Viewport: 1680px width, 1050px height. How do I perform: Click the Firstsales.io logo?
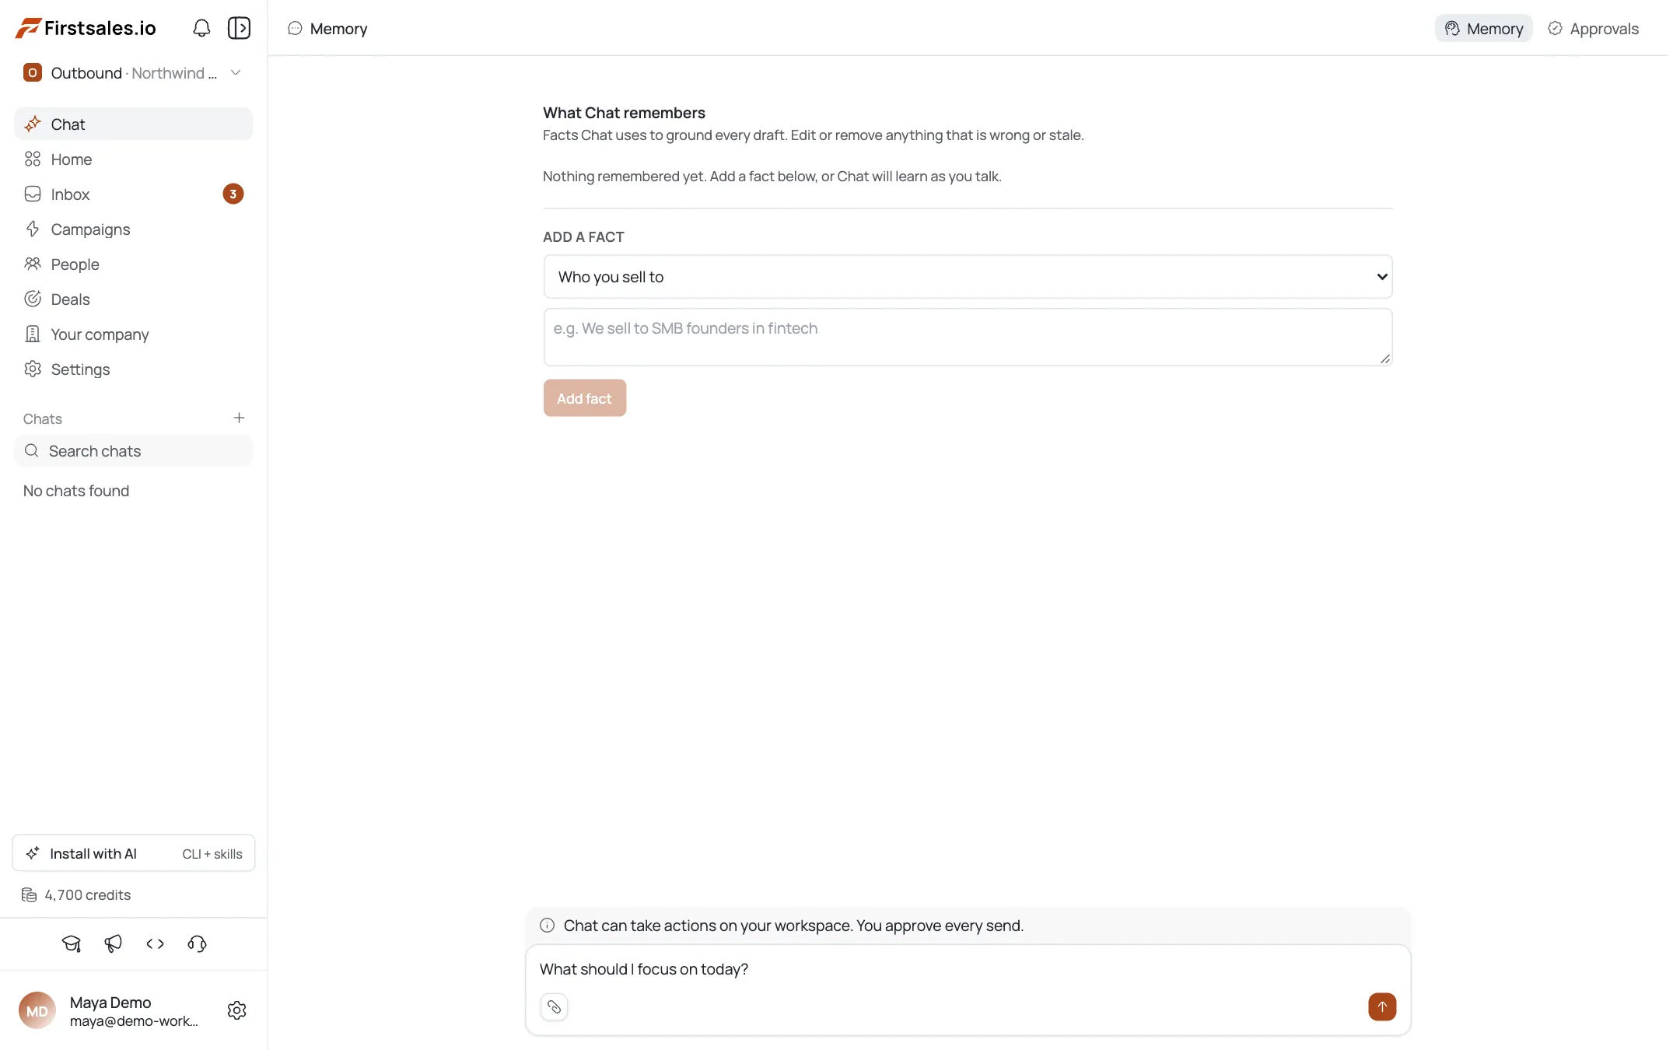[86, 28]
